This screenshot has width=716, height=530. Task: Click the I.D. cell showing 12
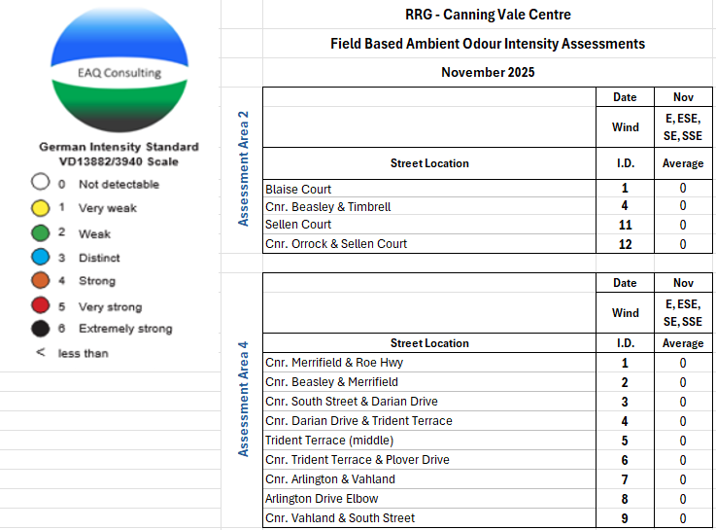(x=625, y=244)
